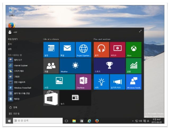The width and height of the screenshot is (170, 129).
Task: Launch Firefox from taskbar
Action: coord(97,121)
